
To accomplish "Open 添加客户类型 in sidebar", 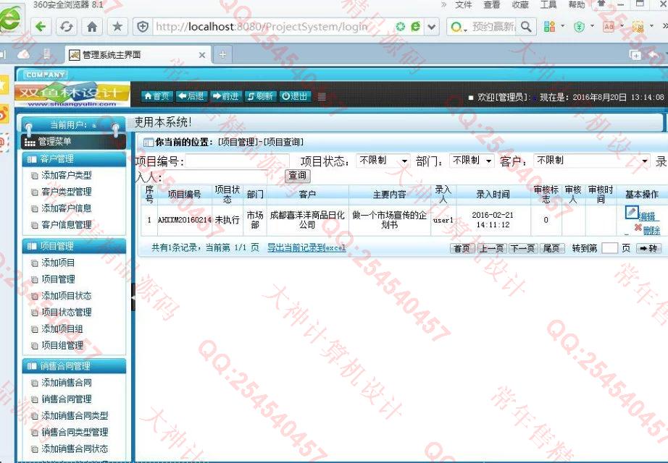I will [x=66, y=175].
